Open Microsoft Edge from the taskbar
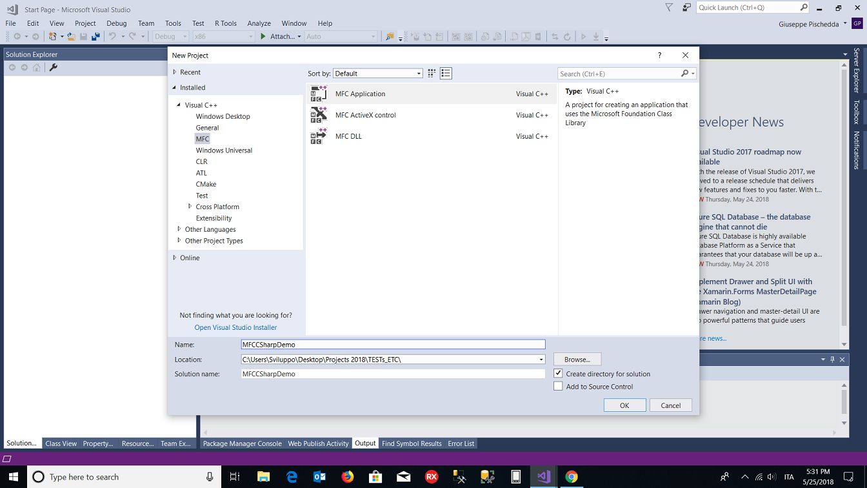The height and width of the screenshot is (488, 867). point(292,477)
